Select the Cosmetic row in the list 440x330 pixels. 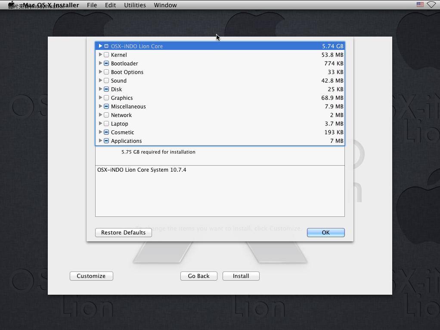[215, 132]
